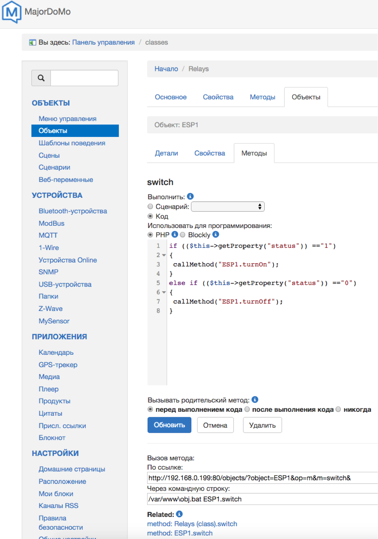
Task: Open the Сценарий dropdown list
Action: [x=228, y=207]
